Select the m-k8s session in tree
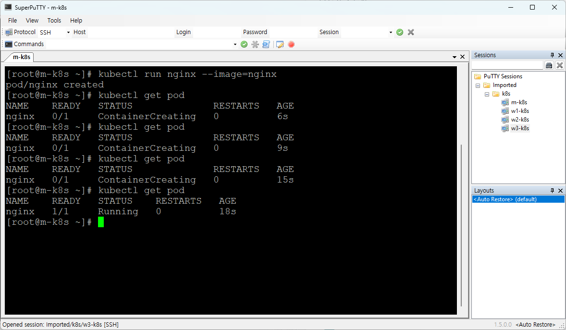The image size is (566, 330). pos(519,102)
